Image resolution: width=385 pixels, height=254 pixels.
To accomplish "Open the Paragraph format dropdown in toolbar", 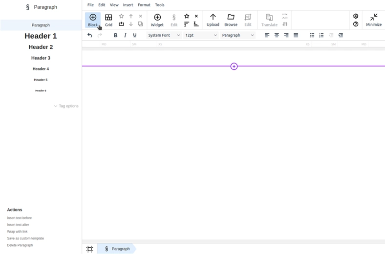I will 237,35.
